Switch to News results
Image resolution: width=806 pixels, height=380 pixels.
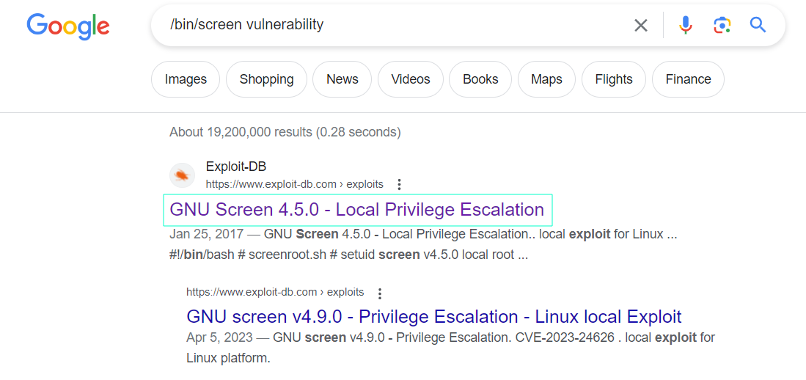click(x=342, y=79)
